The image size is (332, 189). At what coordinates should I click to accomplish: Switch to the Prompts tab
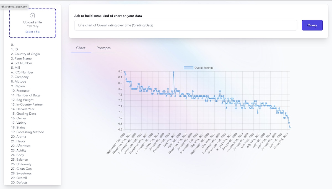[x=103, y=48]
